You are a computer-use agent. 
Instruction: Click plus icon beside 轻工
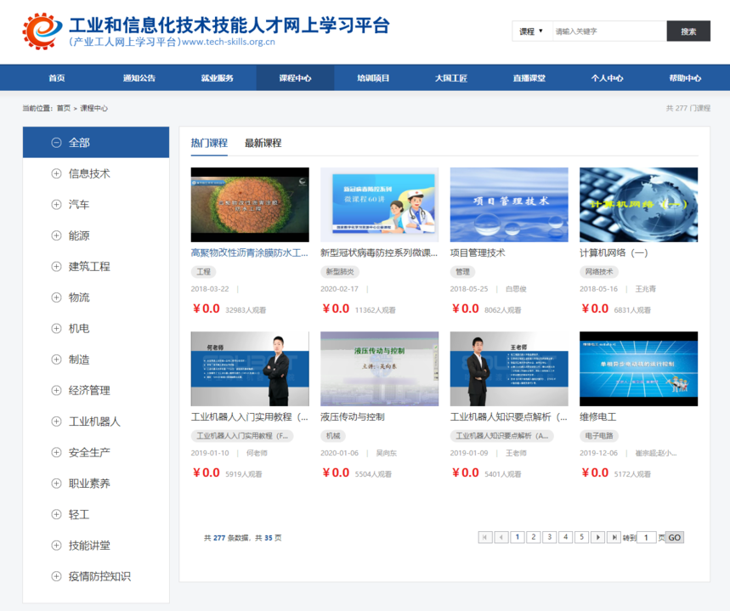pos(56,514)
